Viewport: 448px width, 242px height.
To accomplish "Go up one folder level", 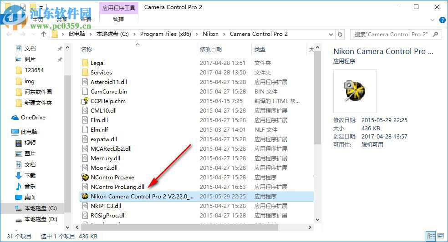I will 43,34.
